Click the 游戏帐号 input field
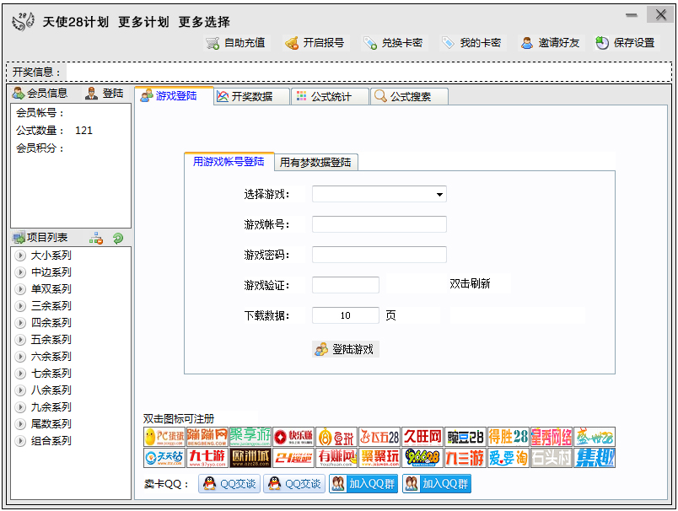This screenshot has width=678, height=511. click(x=379, y=224)
